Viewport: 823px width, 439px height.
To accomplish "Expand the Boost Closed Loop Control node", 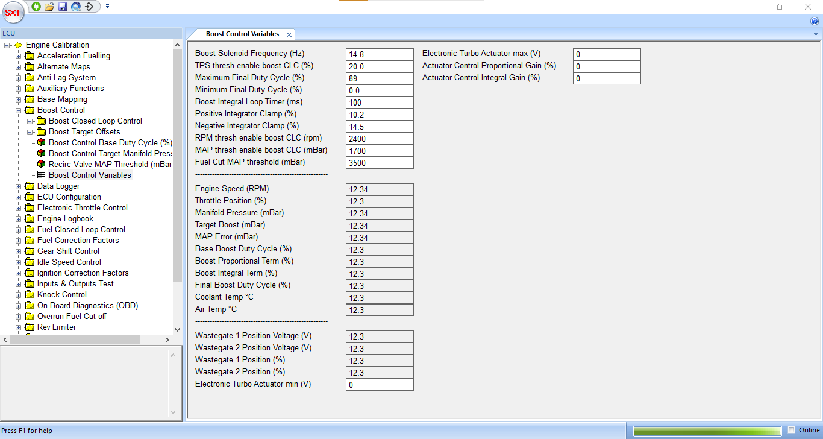I will pos(30,121).
